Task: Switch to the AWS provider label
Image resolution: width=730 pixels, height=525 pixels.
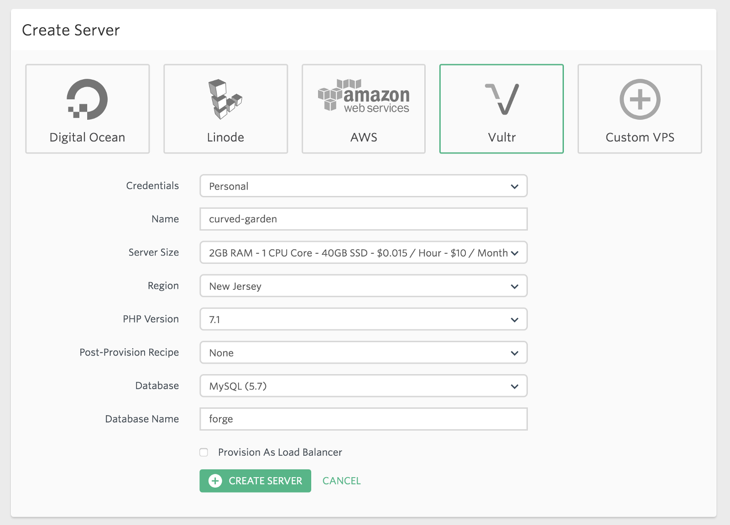Action: click(x=364, y=137)
